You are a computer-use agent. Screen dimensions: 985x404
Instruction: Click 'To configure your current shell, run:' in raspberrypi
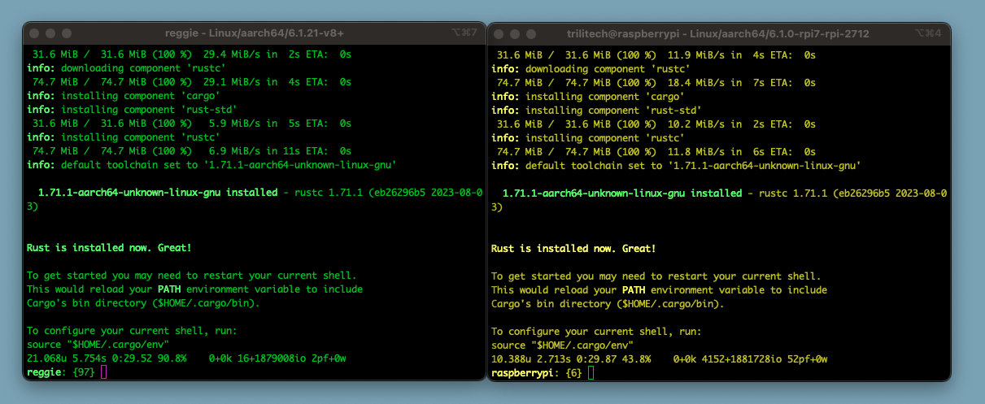click(596, 331)
